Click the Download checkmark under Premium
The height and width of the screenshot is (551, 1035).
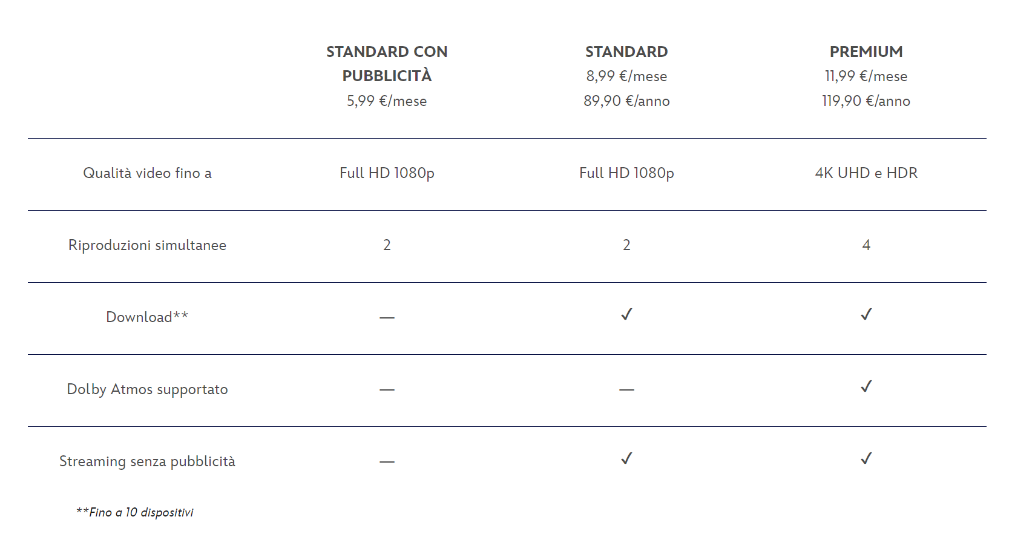click(866, 314)
